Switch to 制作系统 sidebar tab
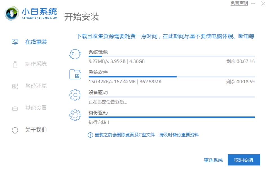This screenshot has height=173, width=277. click(x=36, y=64)
